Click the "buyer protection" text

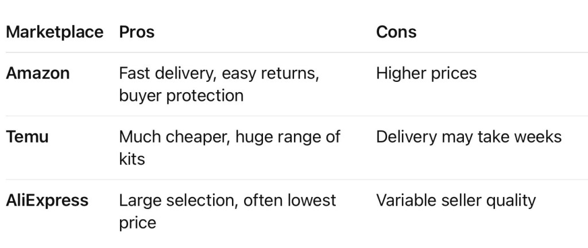pos(181,95)
